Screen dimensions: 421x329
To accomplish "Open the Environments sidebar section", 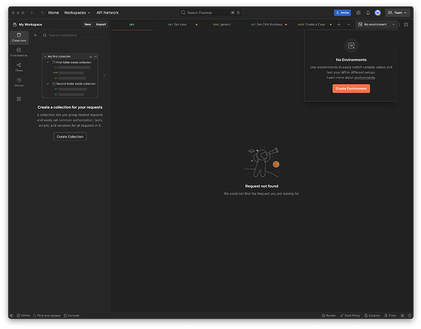I will click(x=18, y=52).
